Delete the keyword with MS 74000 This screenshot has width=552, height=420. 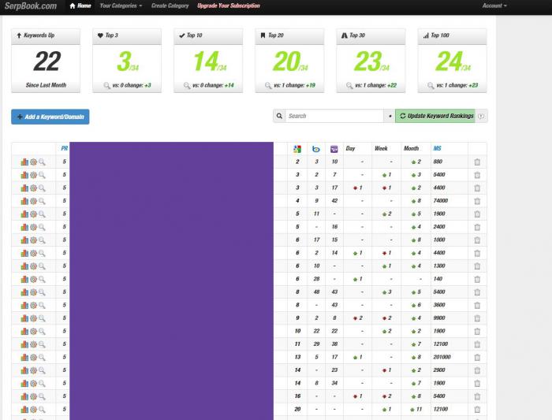coord(477,201)
